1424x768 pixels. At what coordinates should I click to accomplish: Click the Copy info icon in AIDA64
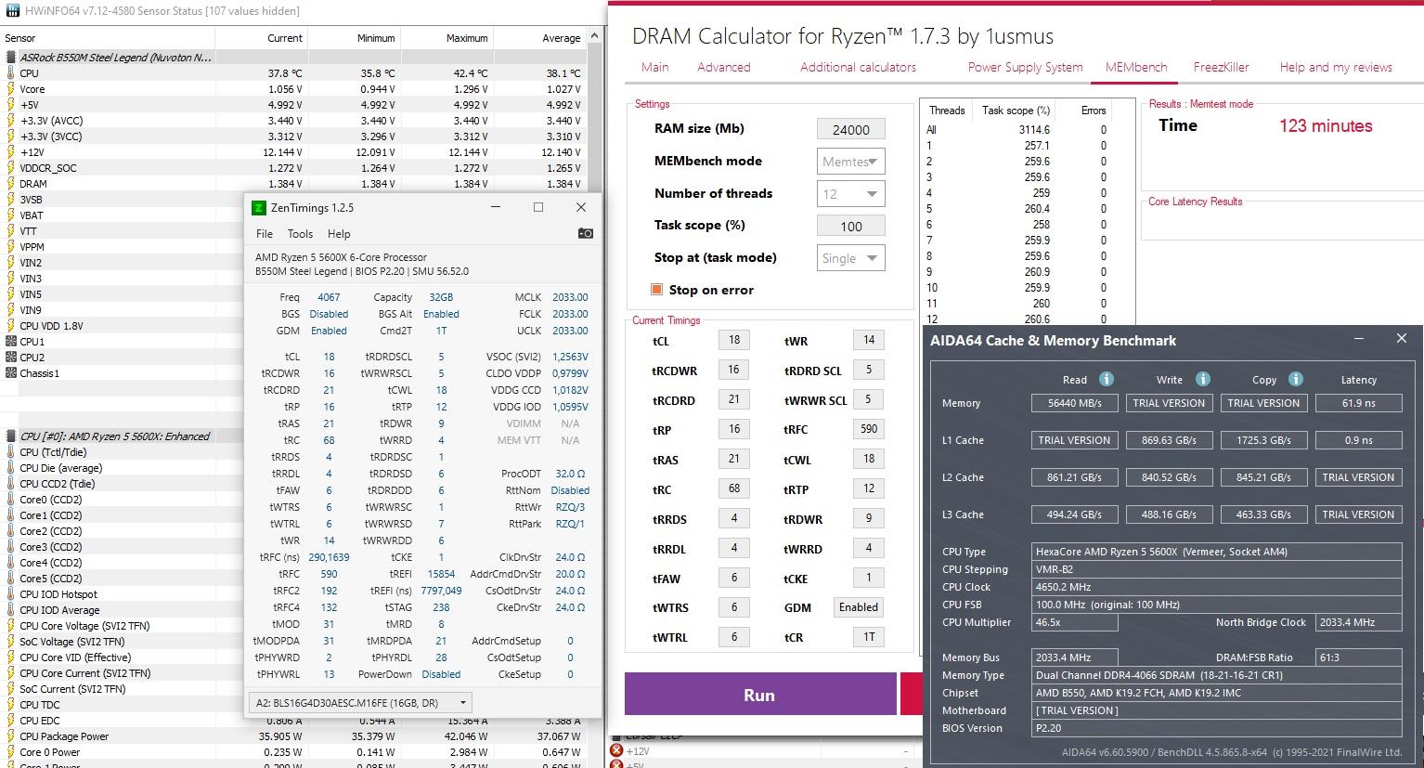pyautogui.click(x=1295, y=379)
